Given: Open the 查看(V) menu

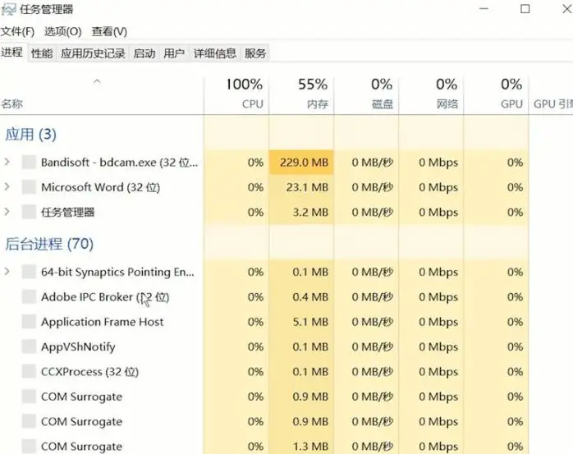Looking at the screenshot, I should pyautogui.click(x=109, y=31).
